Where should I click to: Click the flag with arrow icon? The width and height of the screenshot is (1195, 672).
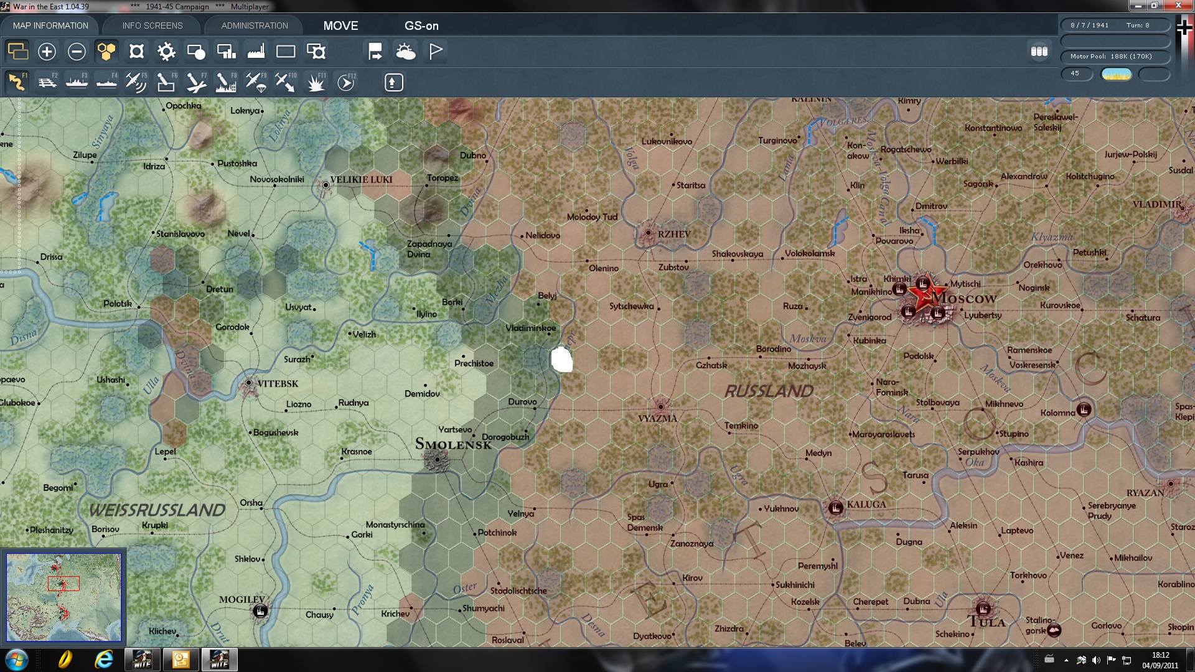(x=375, y=51)
